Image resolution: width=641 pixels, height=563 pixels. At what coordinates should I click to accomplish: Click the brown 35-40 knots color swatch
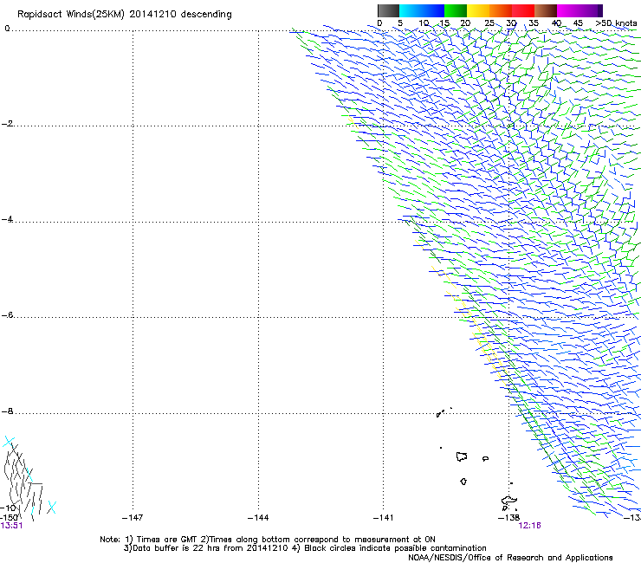tap(546, 10)
